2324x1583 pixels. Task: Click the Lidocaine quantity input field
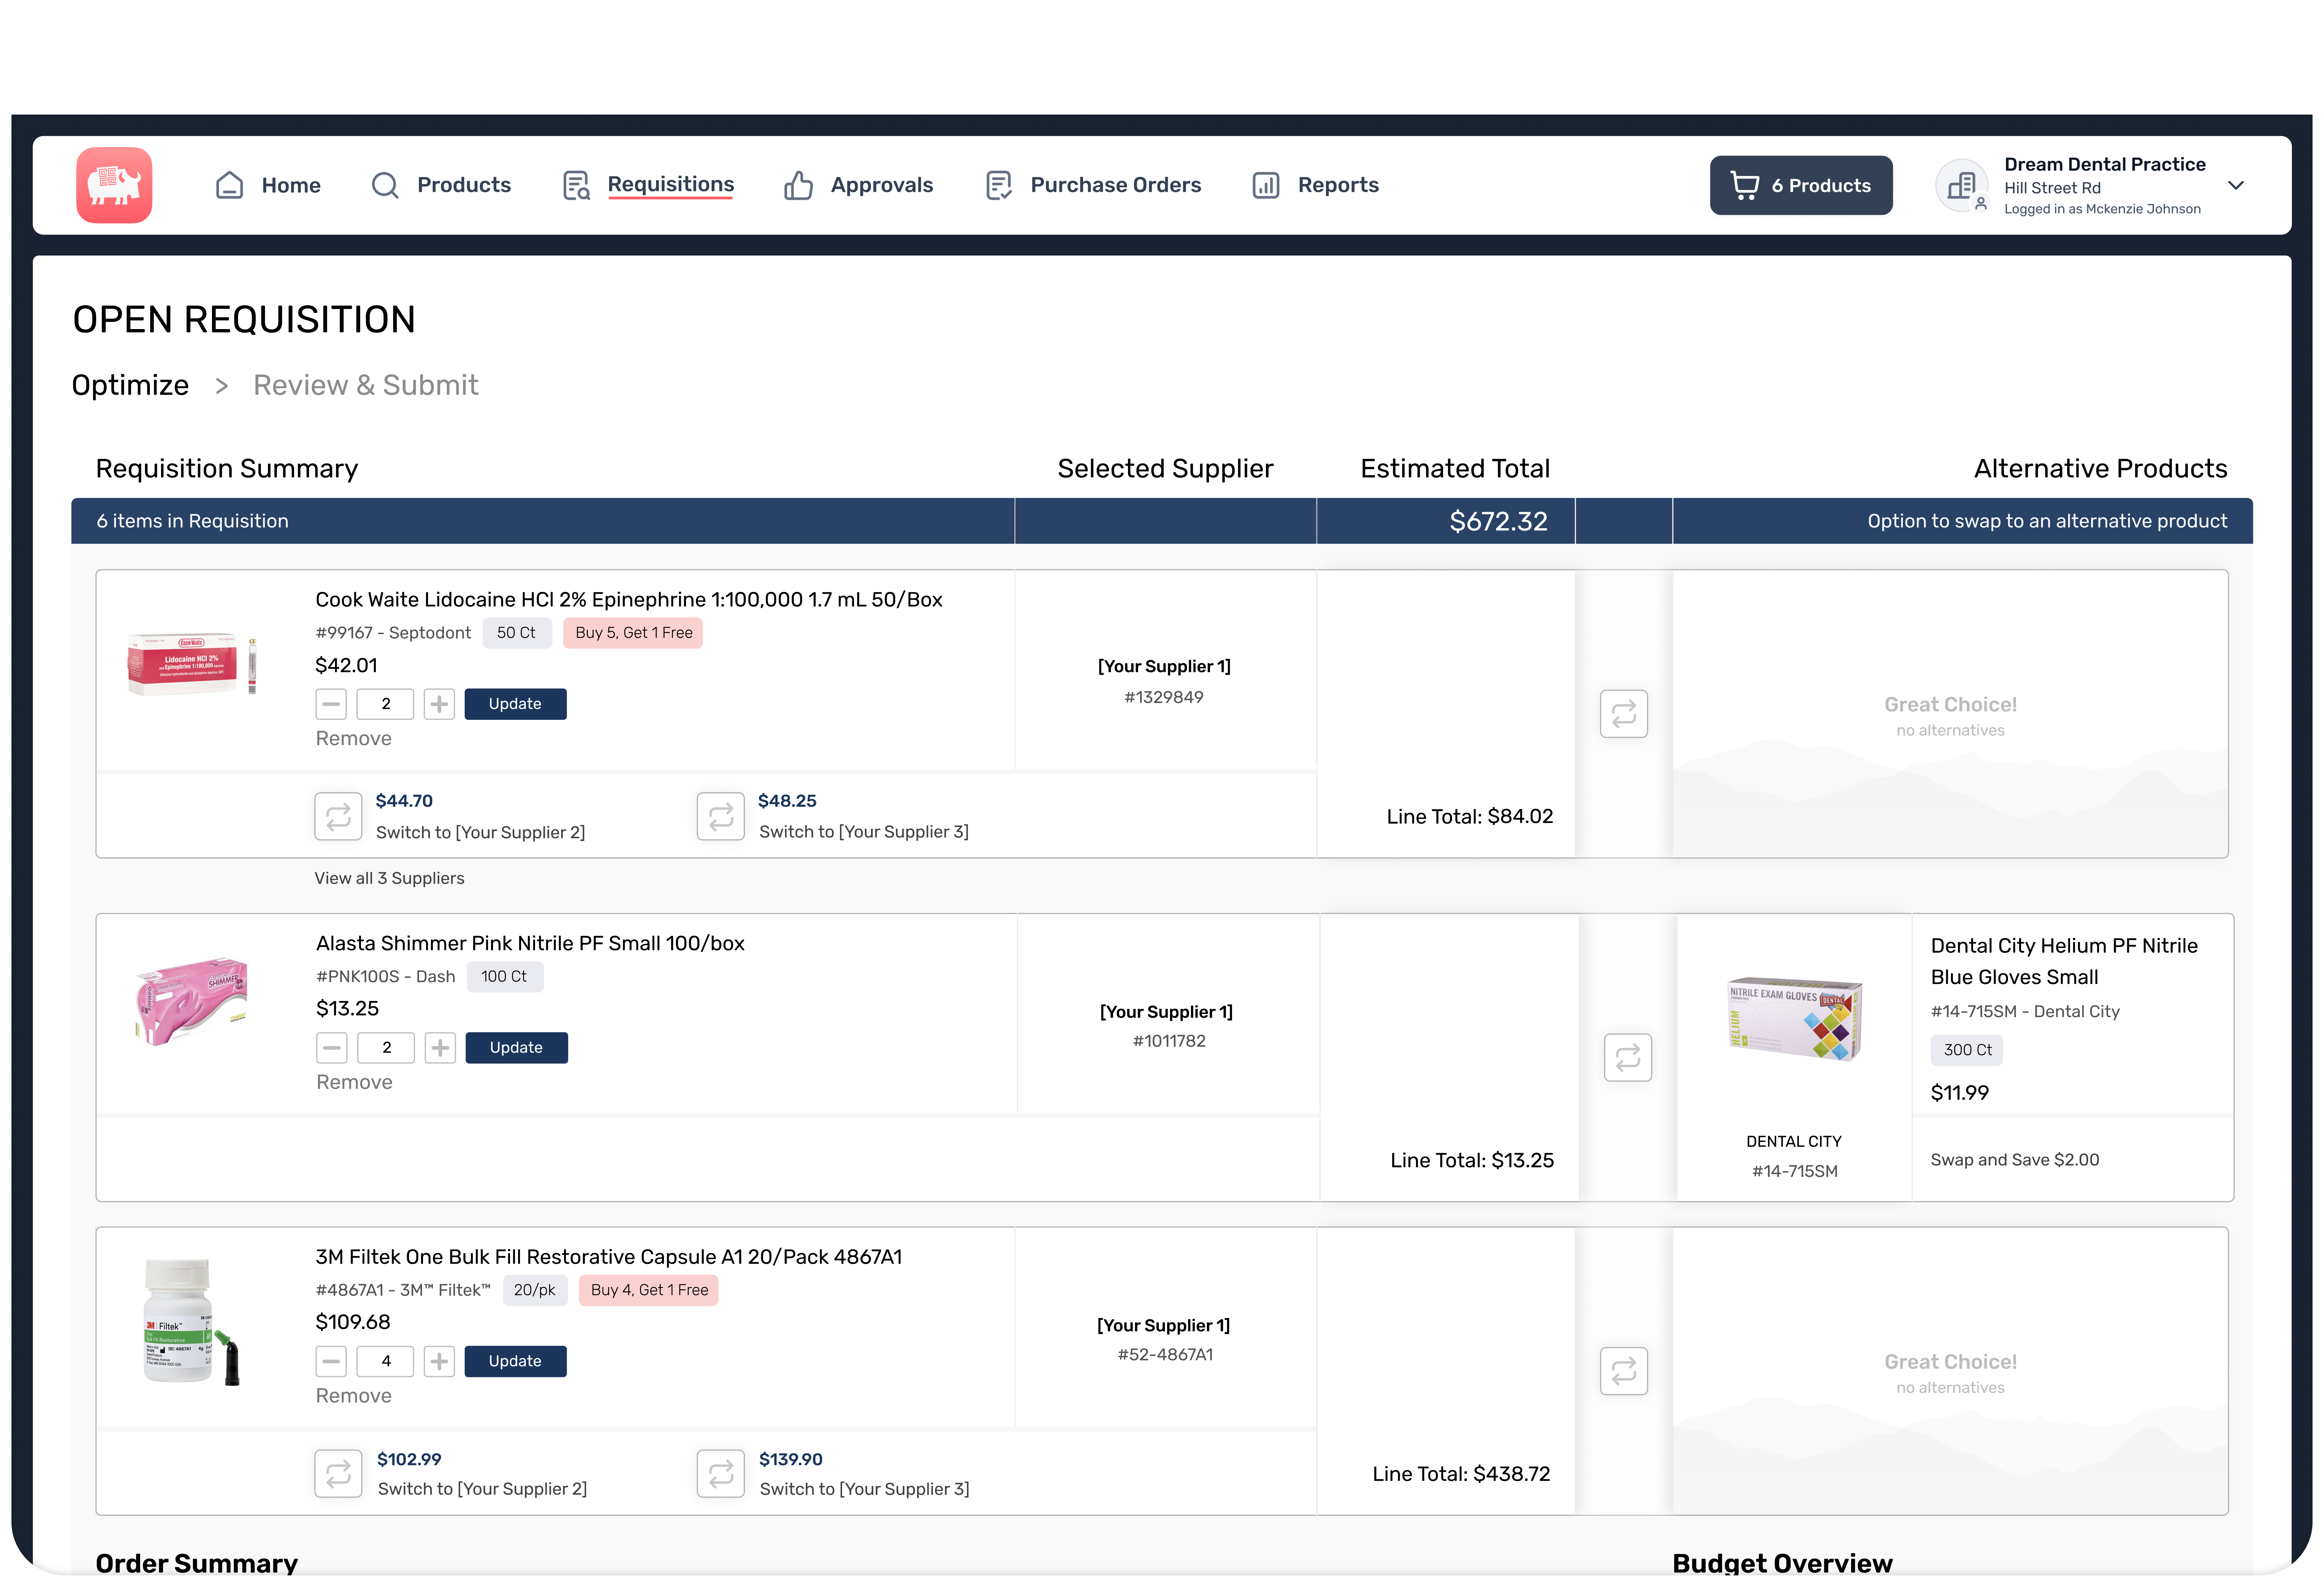(385, 704)
